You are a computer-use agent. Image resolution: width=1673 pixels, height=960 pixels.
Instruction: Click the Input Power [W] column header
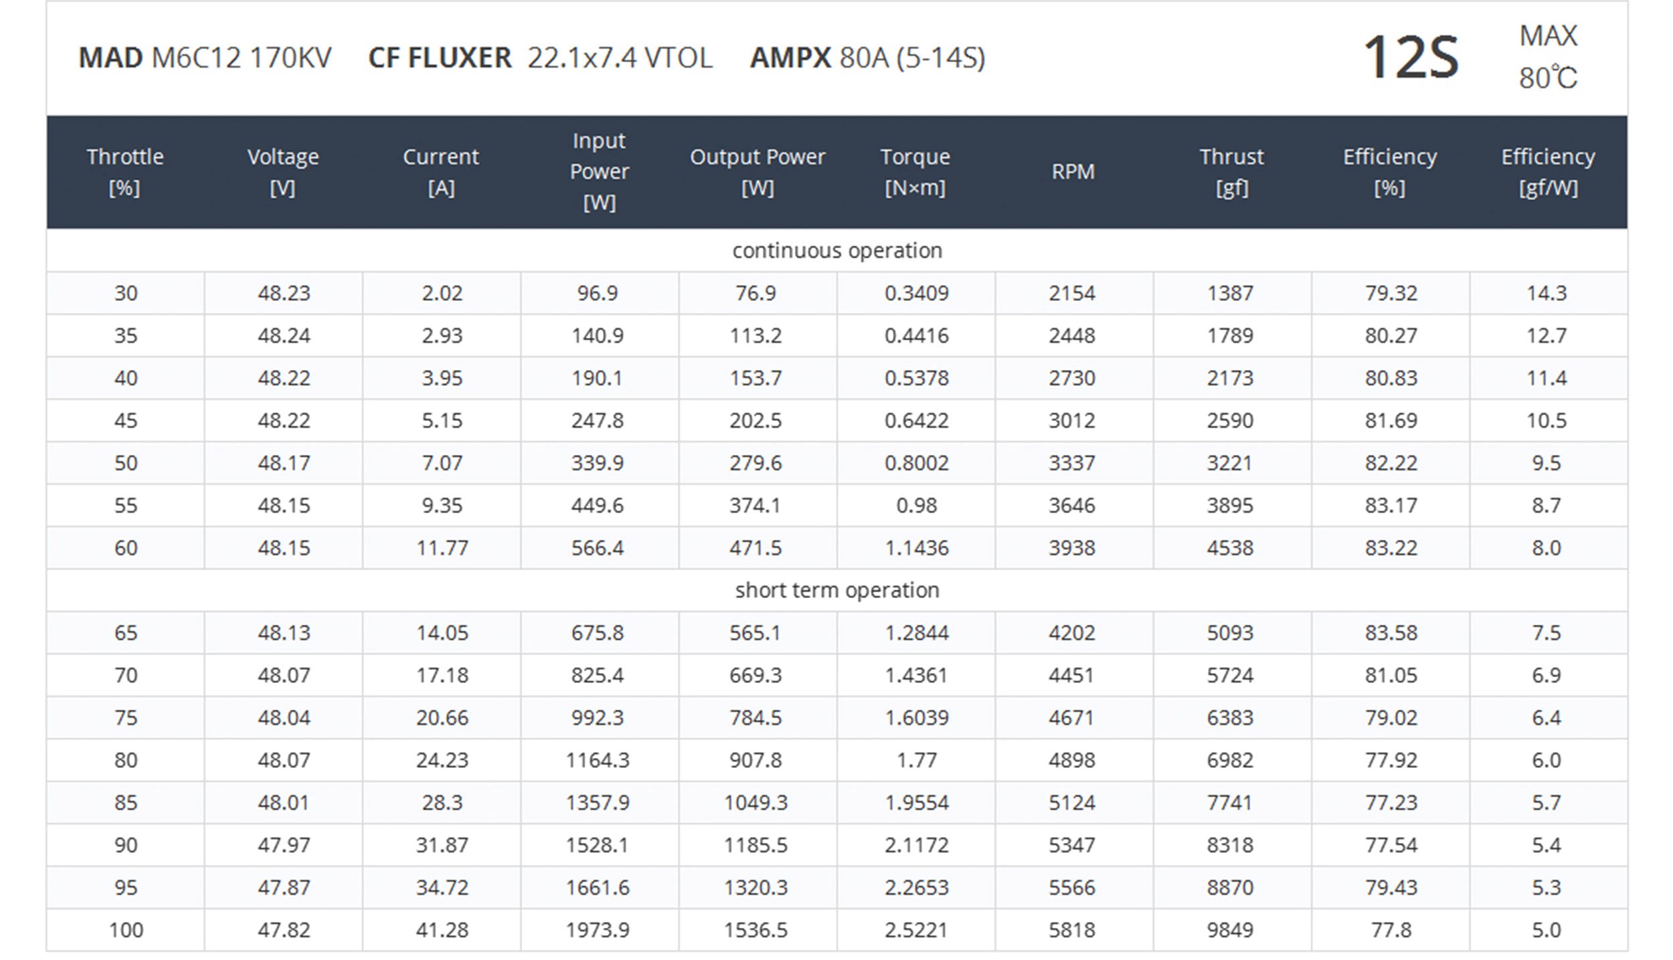pos(599,172)
